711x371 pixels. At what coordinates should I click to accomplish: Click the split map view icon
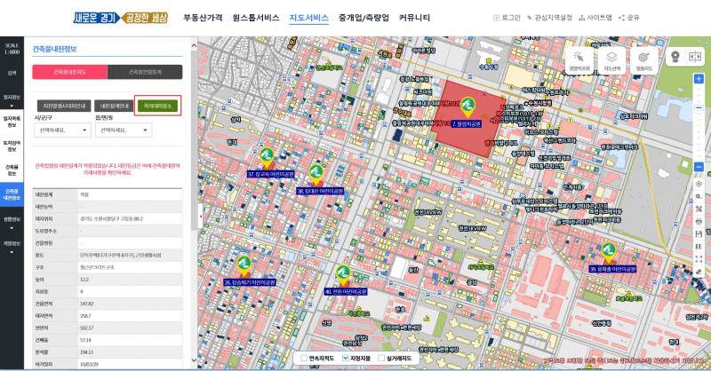(695, 57)
